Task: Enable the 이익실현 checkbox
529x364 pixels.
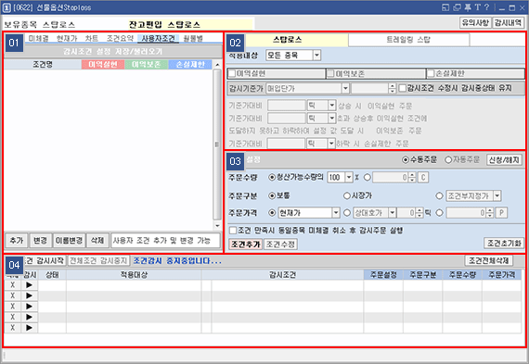Action: (x=232, y=73)
